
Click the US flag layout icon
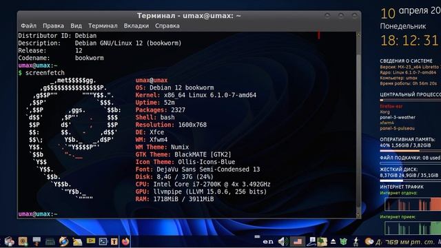point(298,242)
